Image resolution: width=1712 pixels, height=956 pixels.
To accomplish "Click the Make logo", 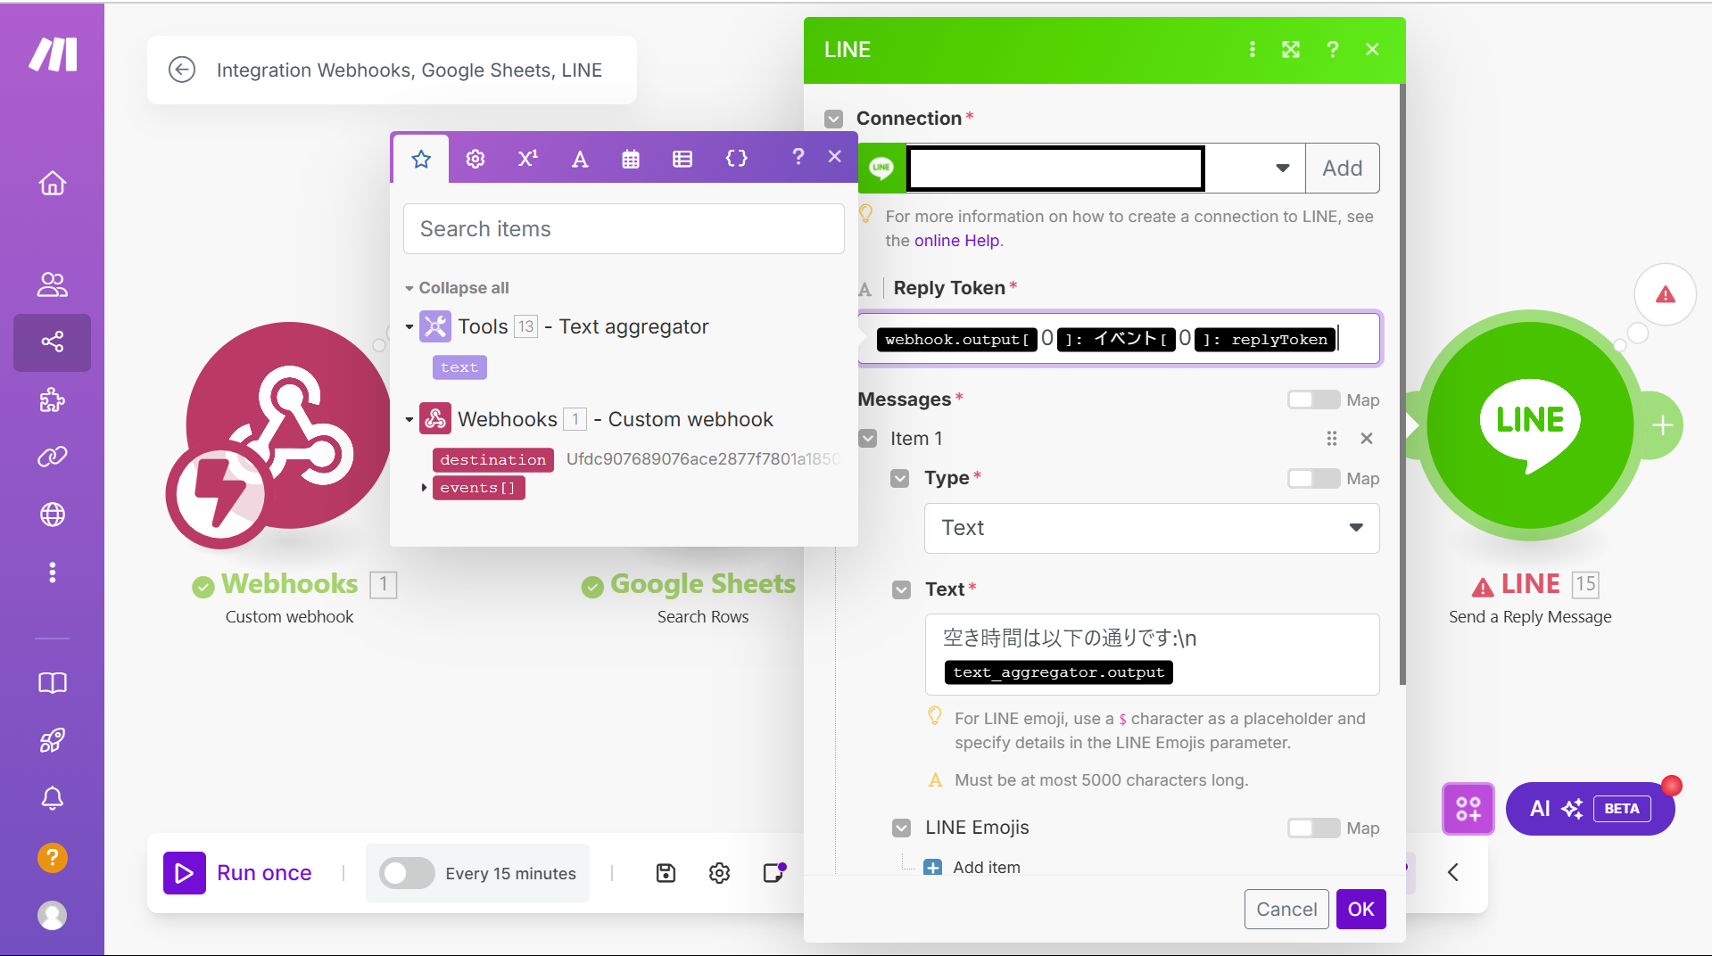I will point(53,54).
